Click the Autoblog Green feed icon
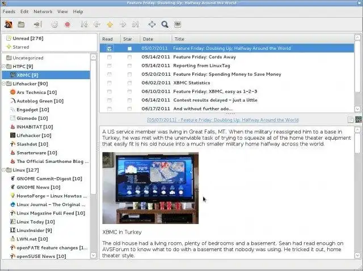Image resolution: width=363 pixels, height=271 pixels. click(x=12, y=101)
